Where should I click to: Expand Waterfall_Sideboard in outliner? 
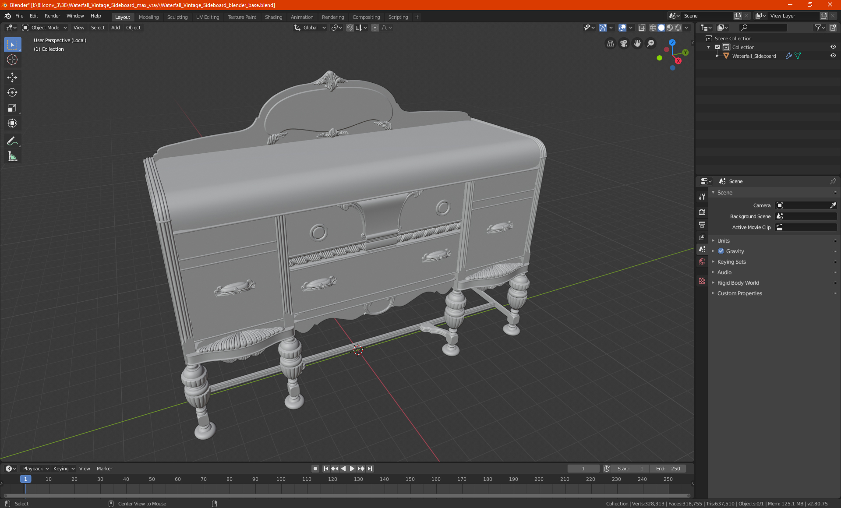click(717, 56)
